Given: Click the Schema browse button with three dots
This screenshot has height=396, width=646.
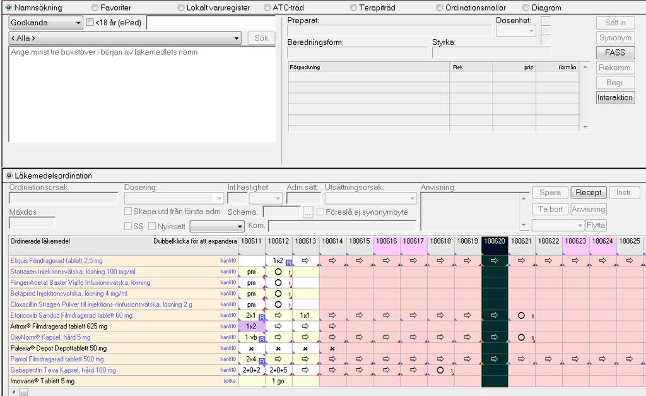Looking at the screenshot, I should coord(308,212).
